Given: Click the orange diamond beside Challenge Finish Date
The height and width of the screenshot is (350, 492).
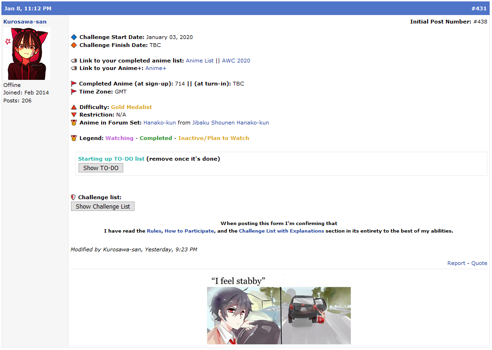Looking at the screenshot, I should tap(74, 45).
